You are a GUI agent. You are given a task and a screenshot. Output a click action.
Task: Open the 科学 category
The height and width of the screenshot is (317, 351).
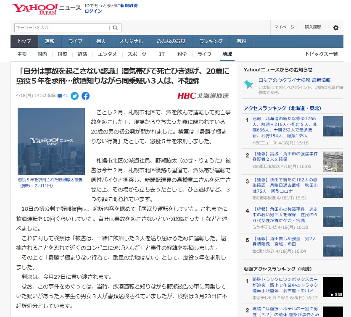tap(182, 54)
